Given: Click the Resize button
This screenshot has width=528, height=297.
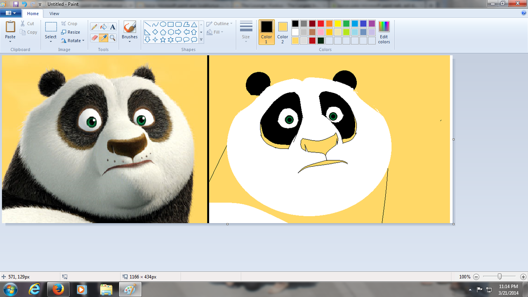Looking at the screenshot, I should coord(71,32).
